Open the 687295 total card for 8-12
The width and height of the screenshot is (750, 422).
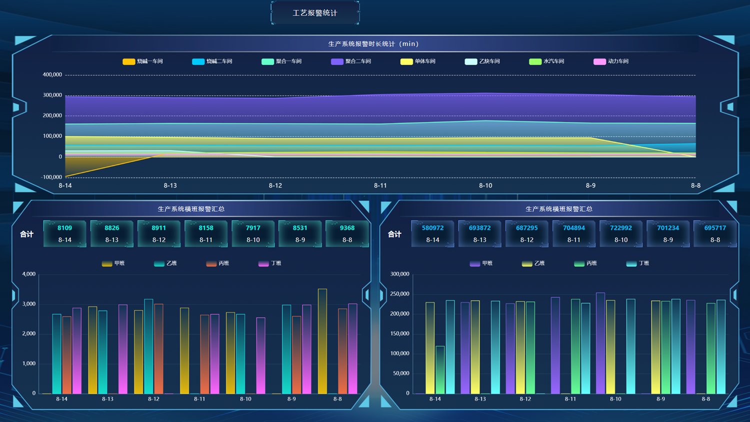tap(527, 234)
